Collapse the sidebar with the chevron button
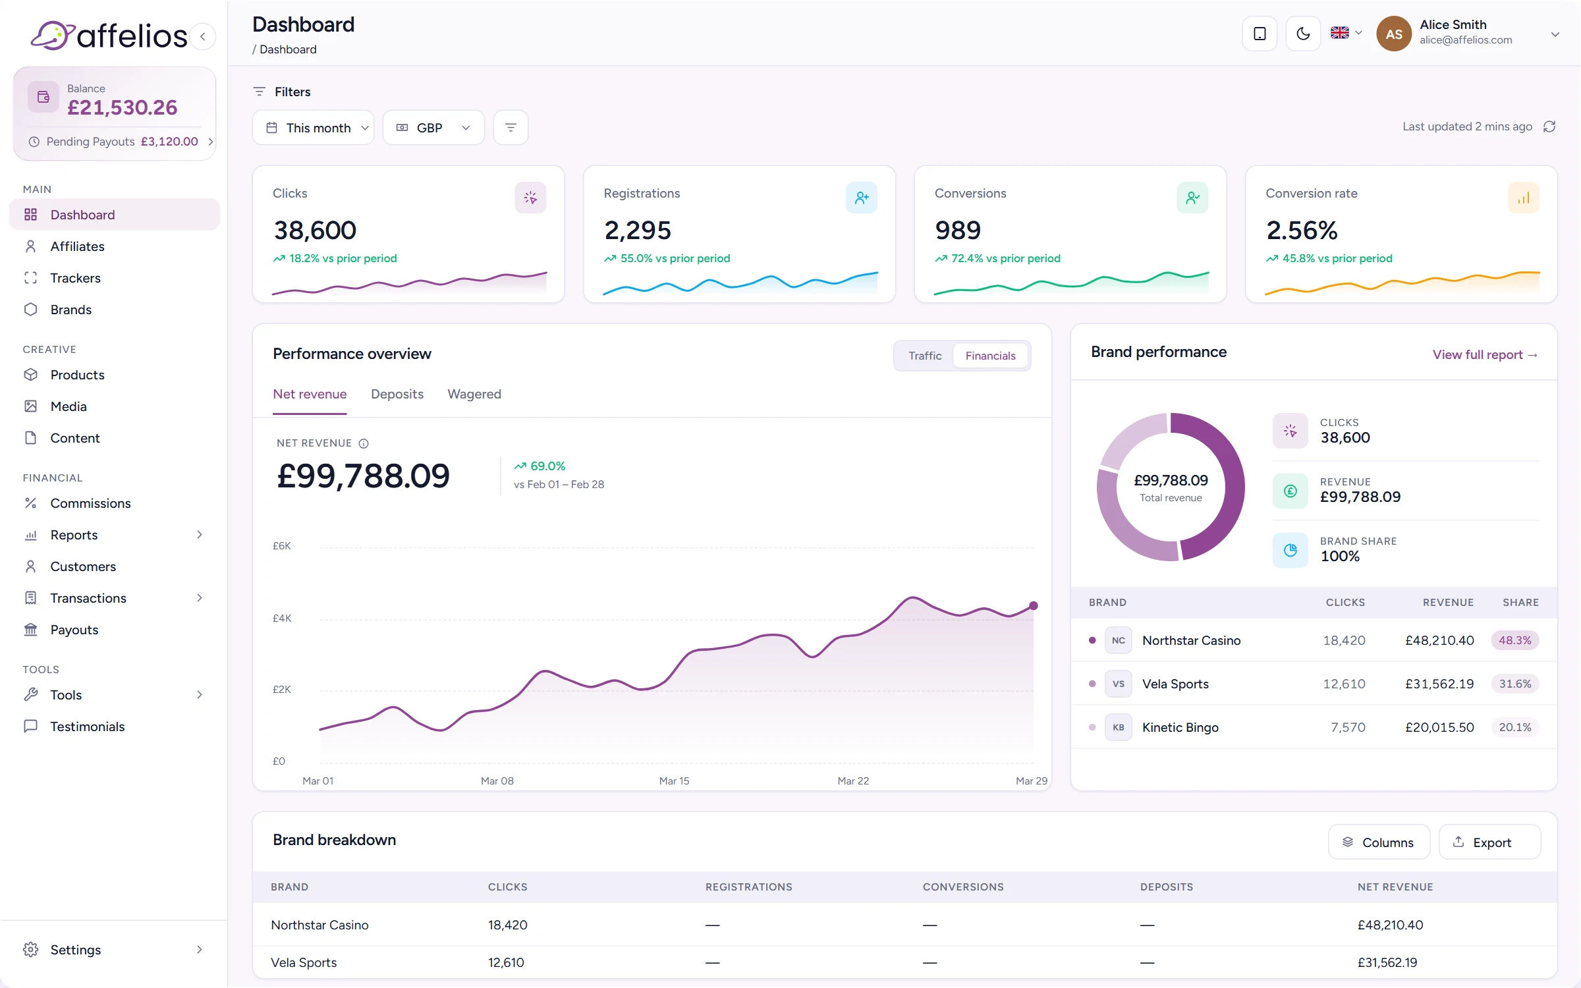Viewport: 1581px width, 988px height. pyautogui.click(x=203, y=36)
